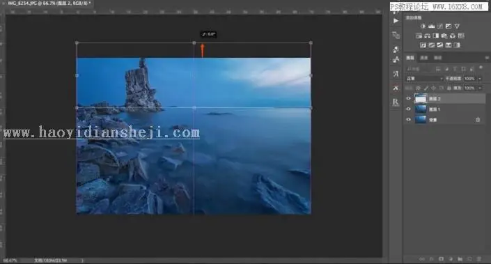The image size is (491, 264).
Task: Add a Color Lookup adjustment
Action: 461,36
